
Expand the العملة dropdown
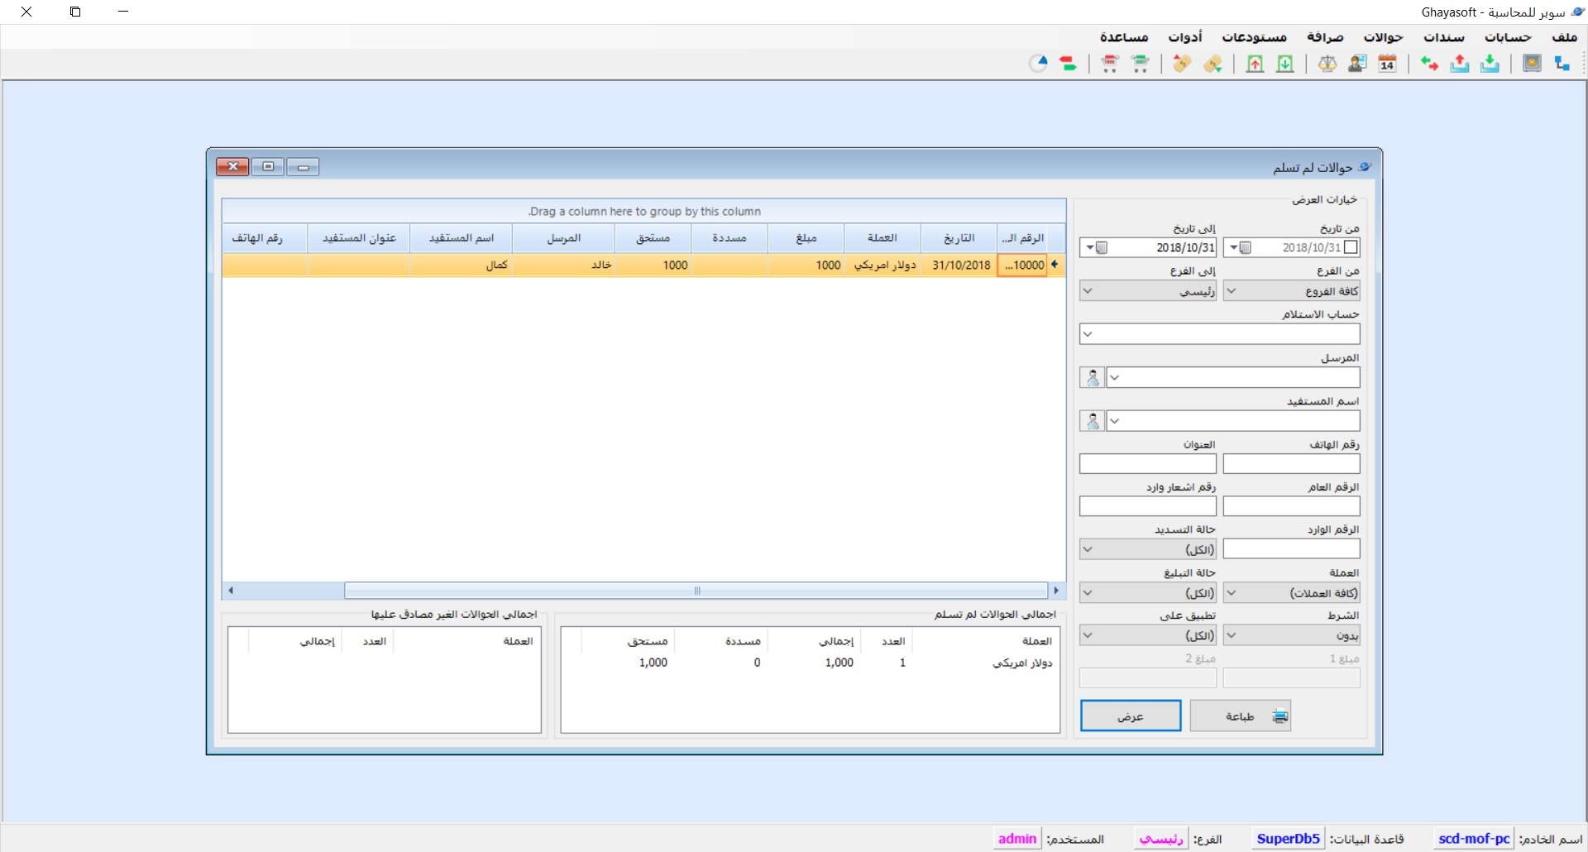tap(1231, 593)
